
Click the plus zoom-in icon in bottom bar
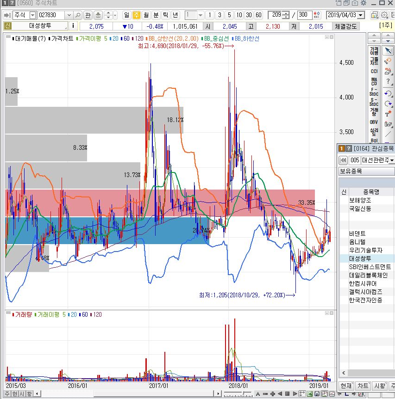pos(273,394)
